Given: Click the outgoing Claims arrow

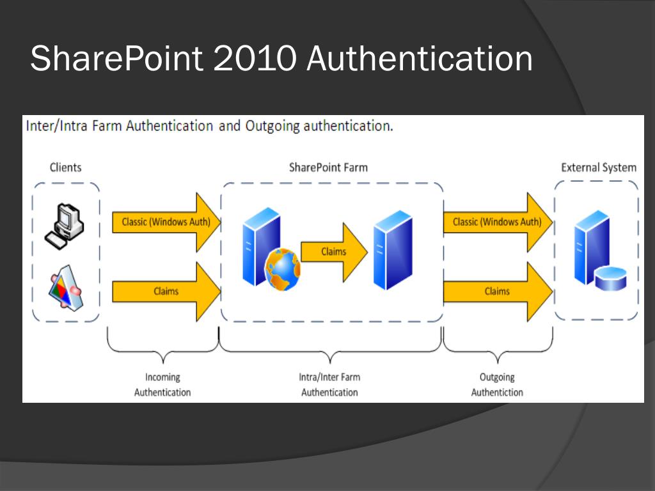Looking at the screenshot, I should click(x=498, y=292).
